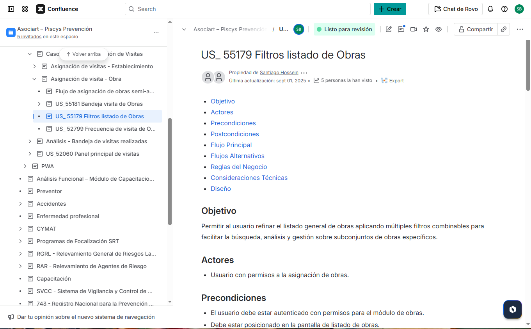Viewport: 531px width, 329px height.
Task: Expand the PWA tree item
Action: (25, 166)
